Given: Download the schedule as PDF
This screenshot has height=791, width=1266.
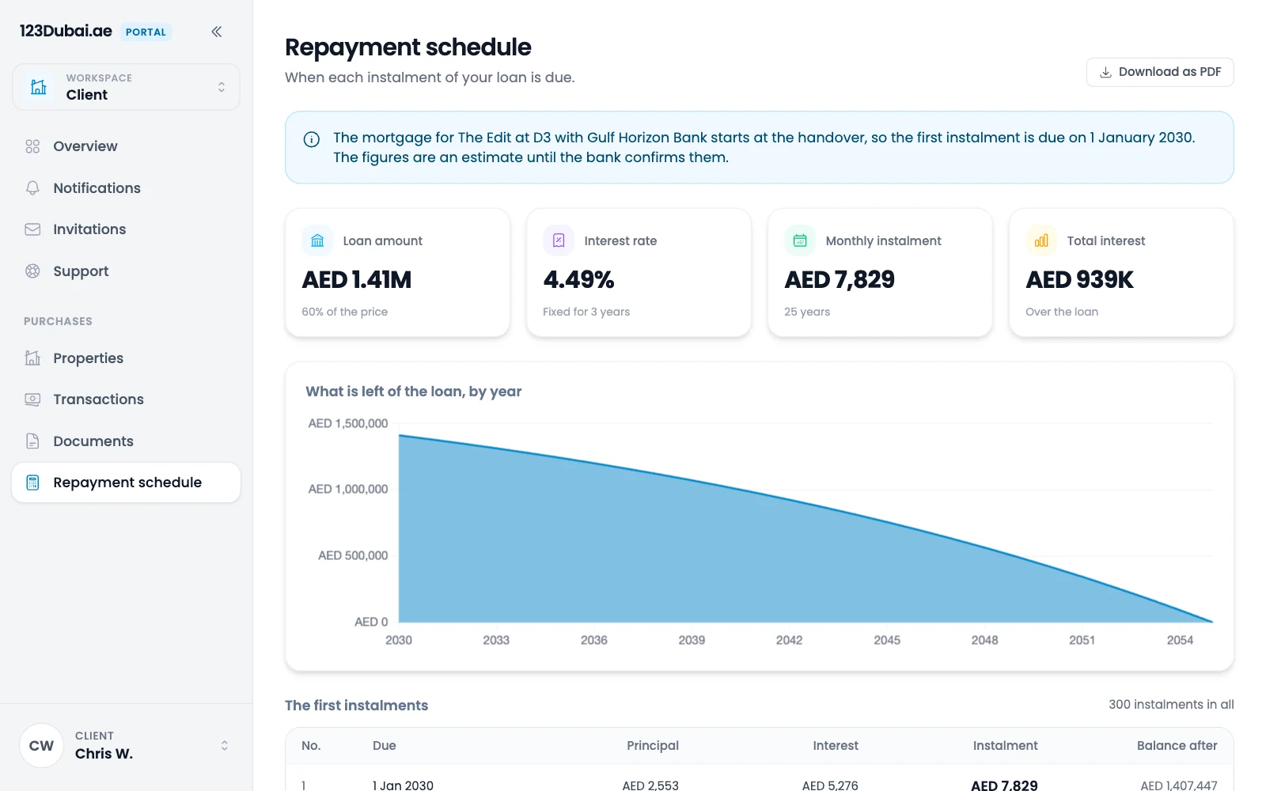Looking at the screenshot, I should point(1160,72).
